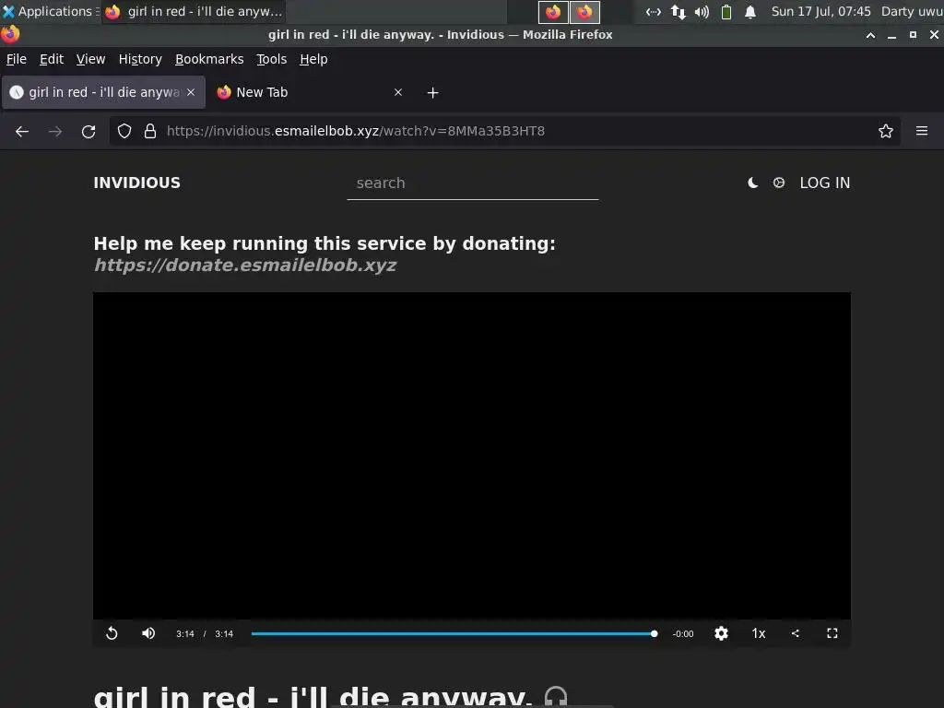Open the Firefox hamburger menu
This screenshot has height=708, width=944.
click(922, 131)
